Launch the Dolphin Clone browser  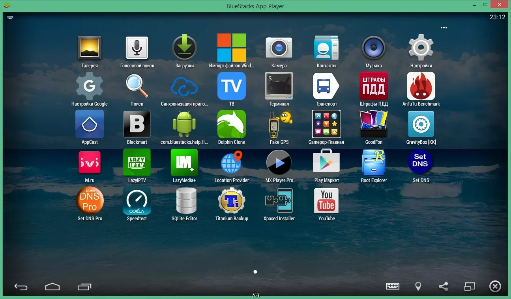[232, 124]
